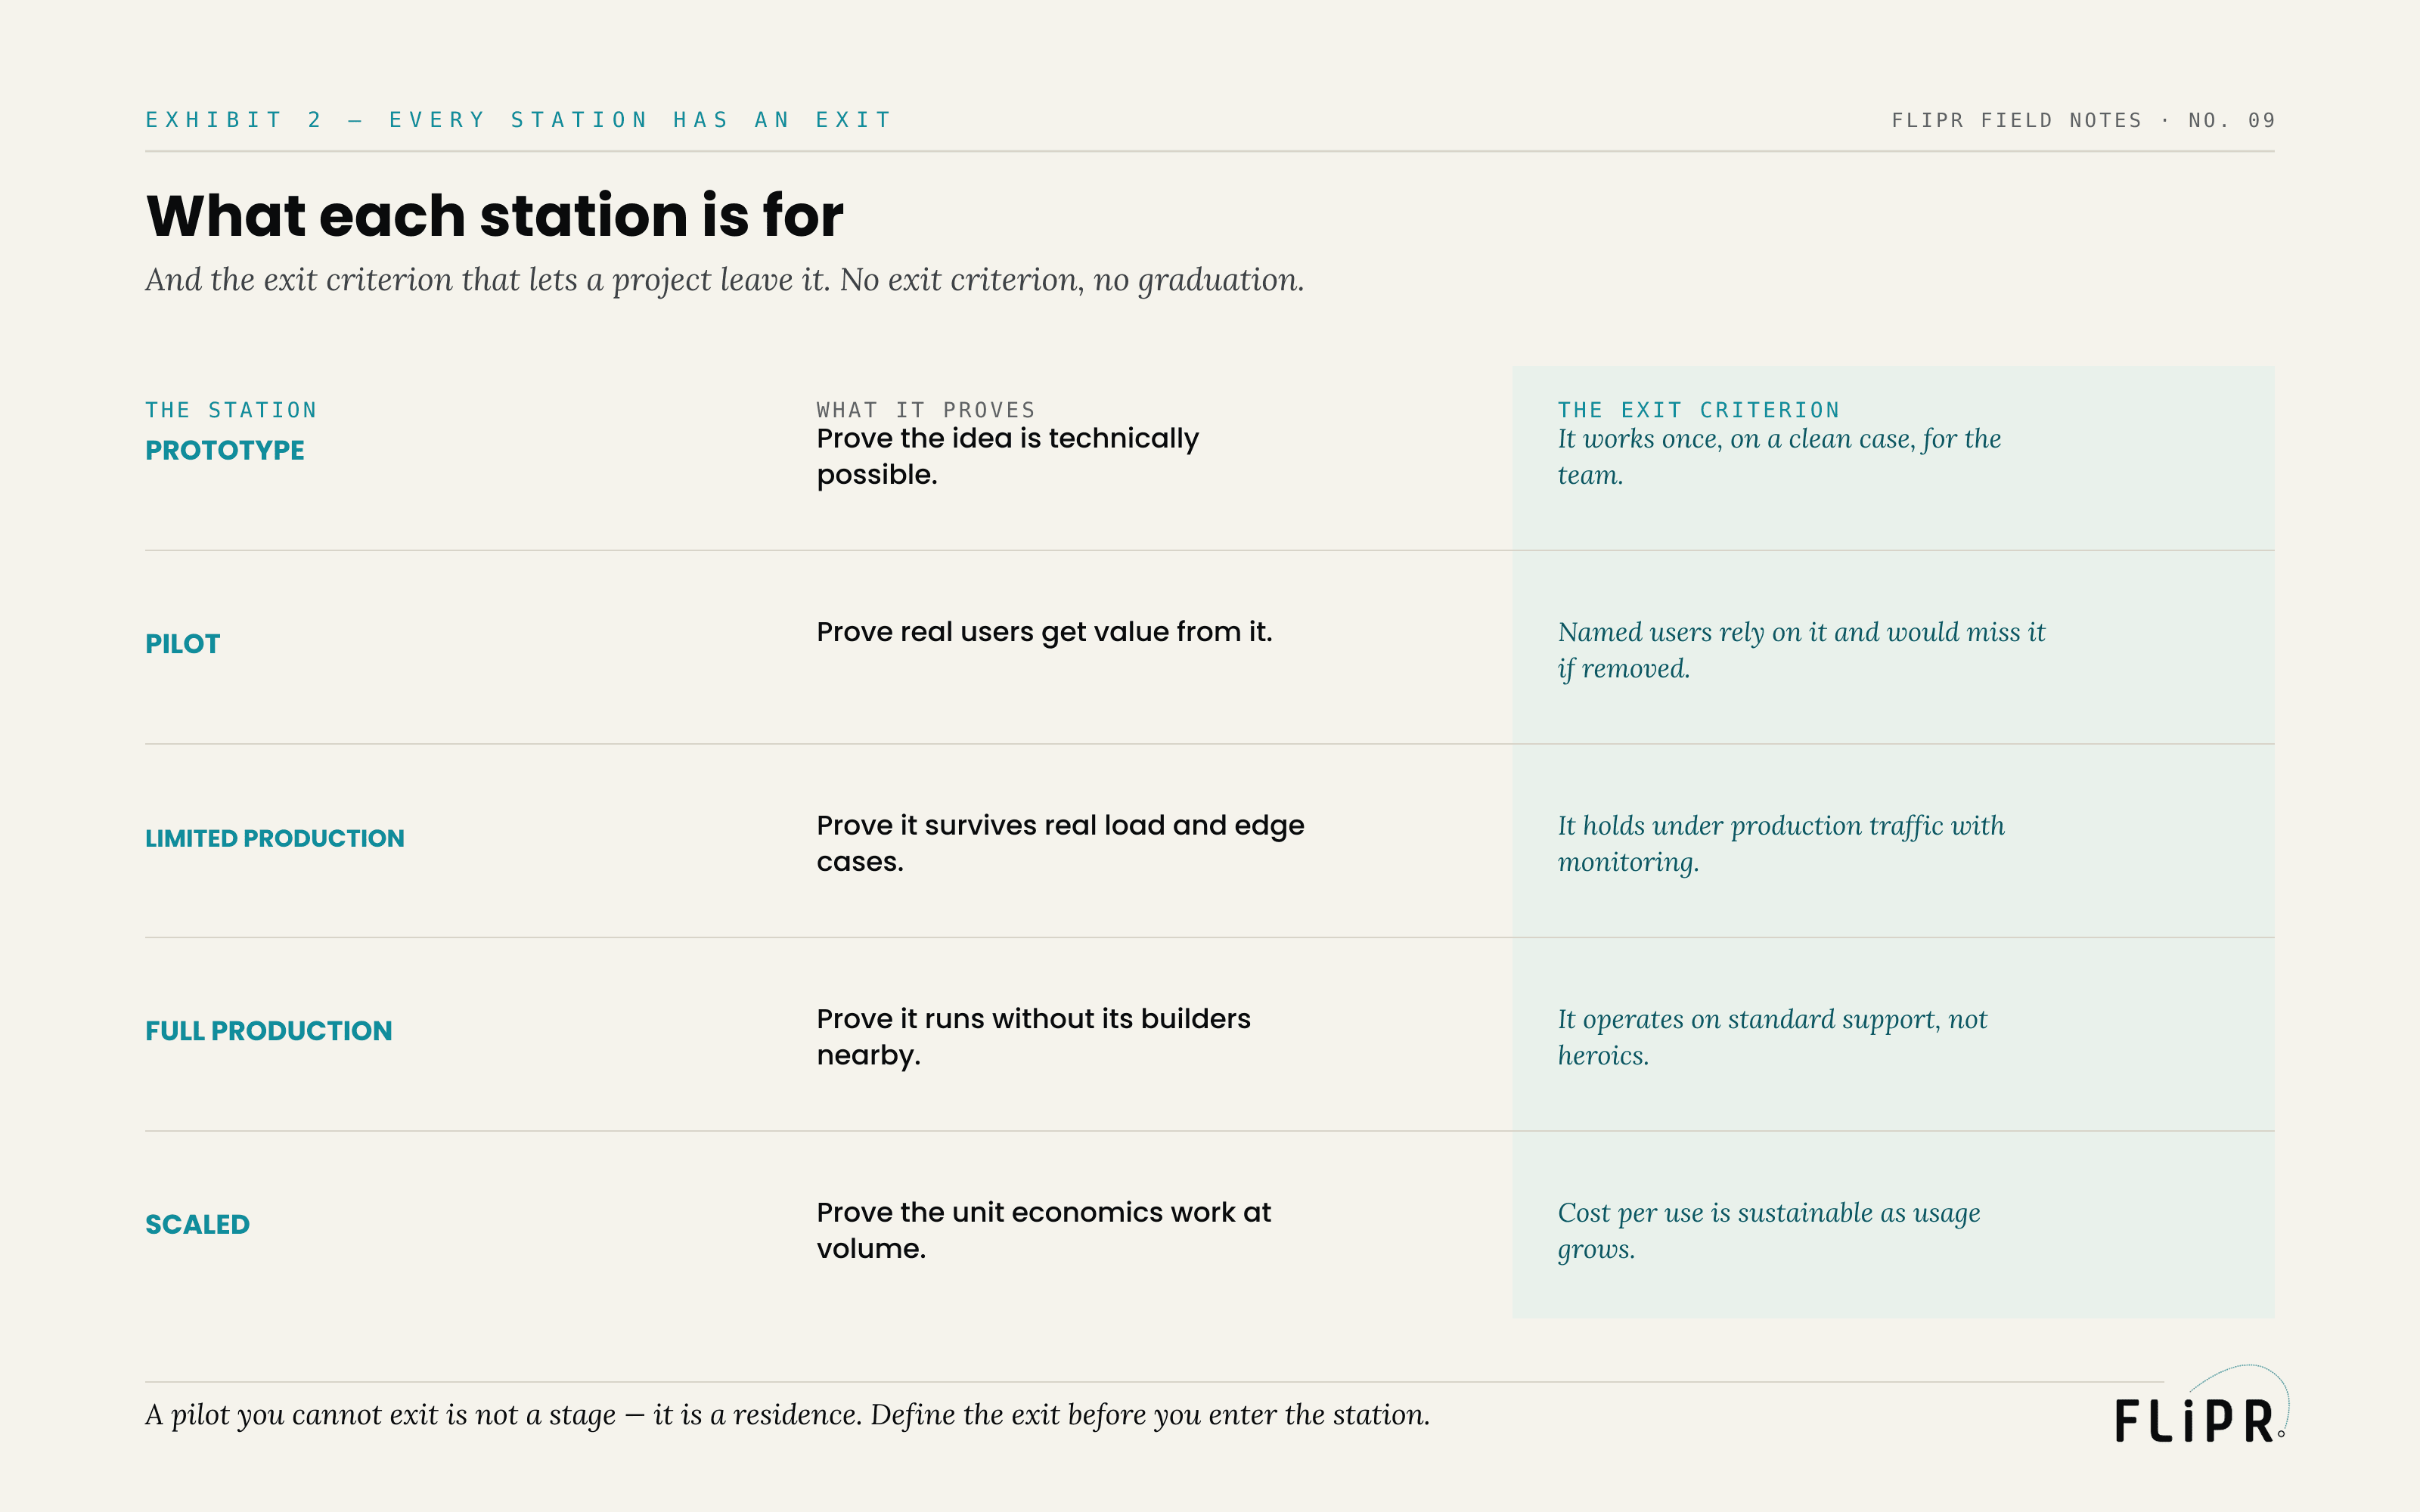
Task: Click 'Prove it survives real load and edge cases.'
Action: 1060,843
